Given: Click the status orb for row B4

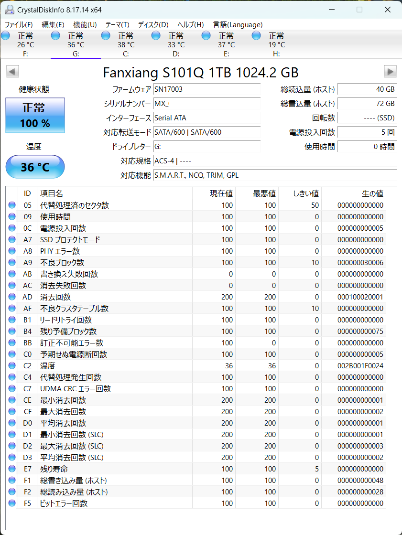Looking at the screenshot, I should tap(12, 331).
